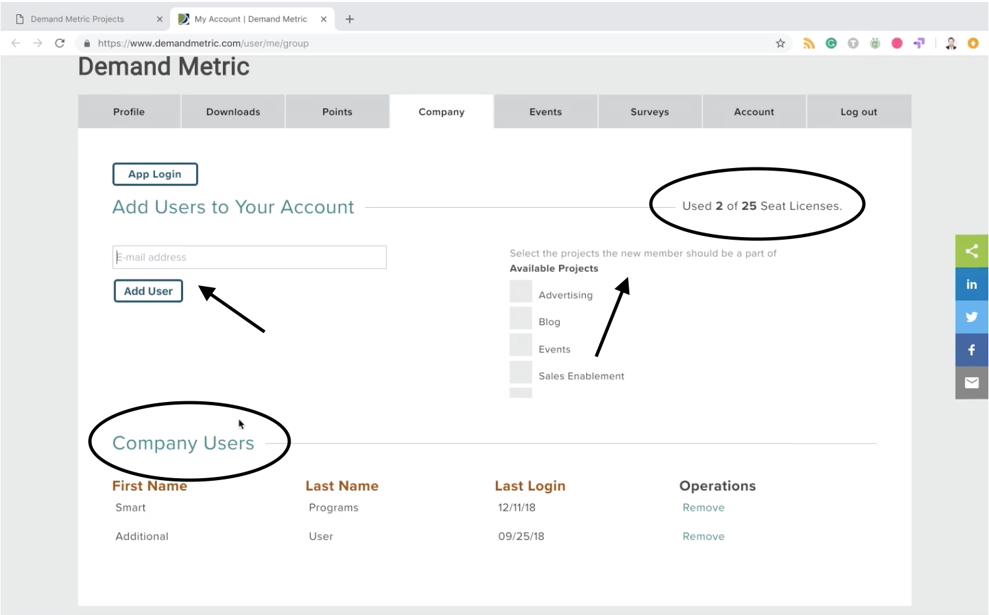
Task: Open the Account tab
Action: [x=754, y=111]
